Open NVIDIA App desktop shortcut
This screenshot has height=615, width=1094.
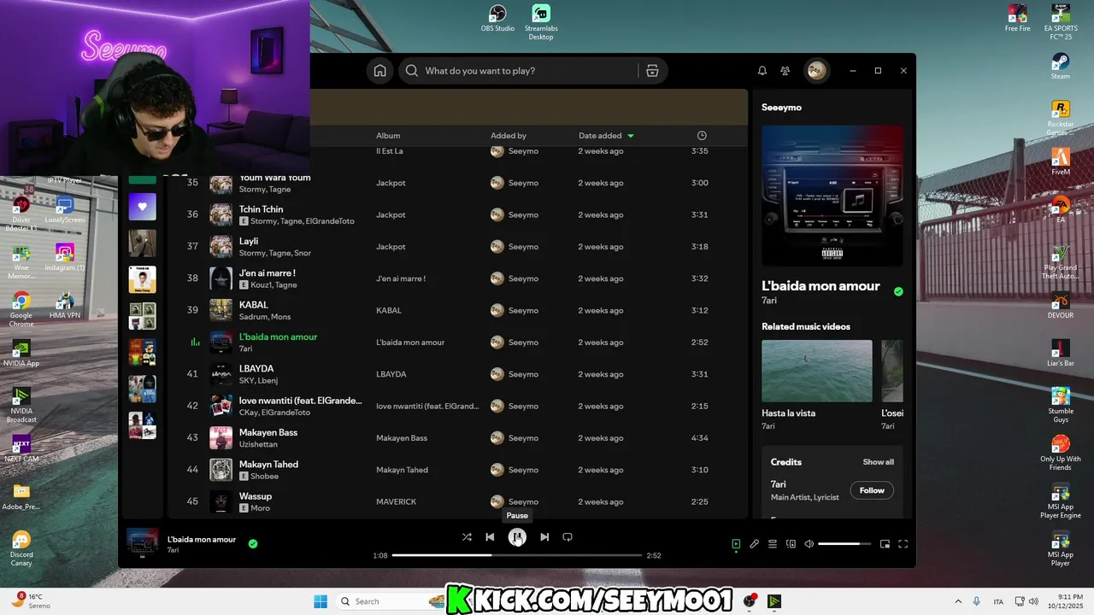(x=21, y=354)
